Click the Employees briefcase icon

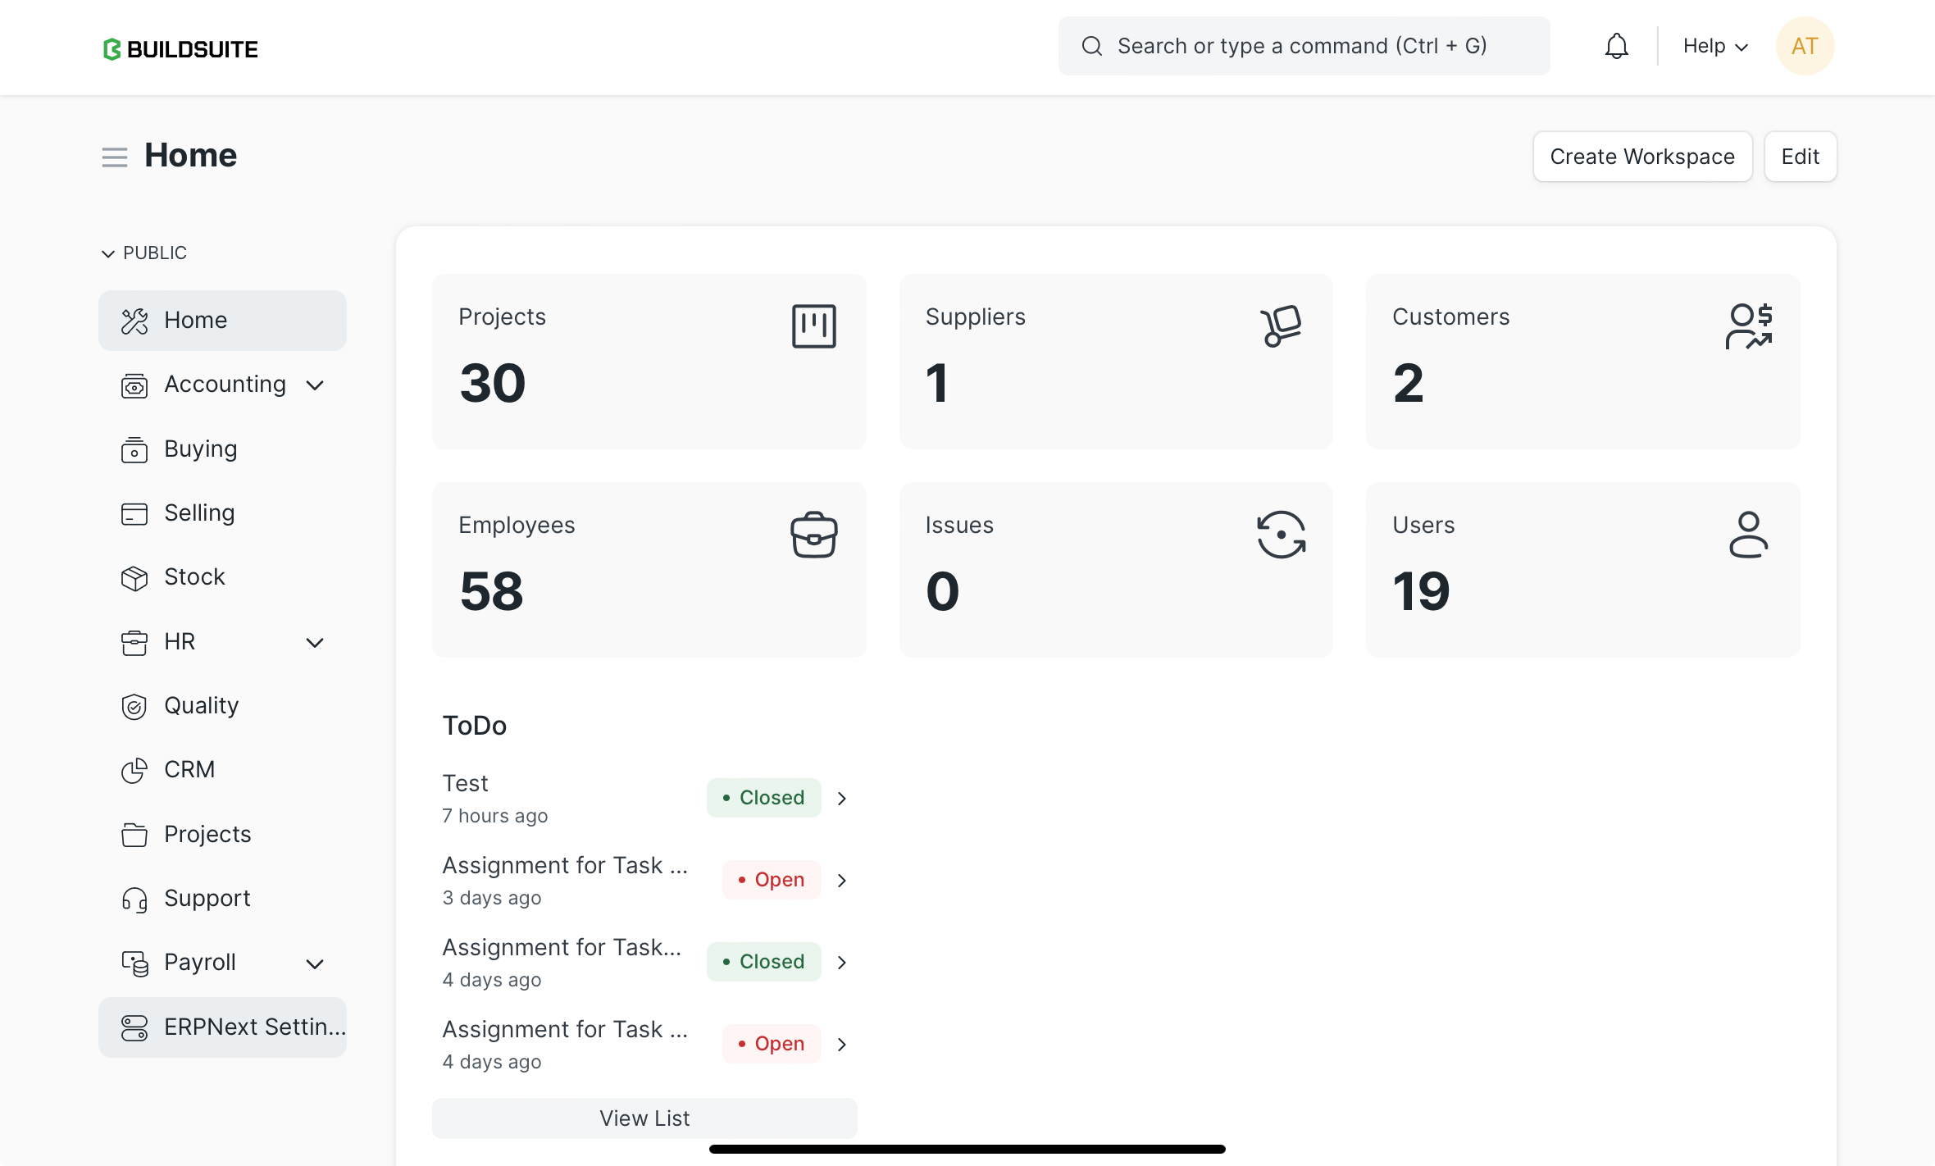(x=813, y=535)
